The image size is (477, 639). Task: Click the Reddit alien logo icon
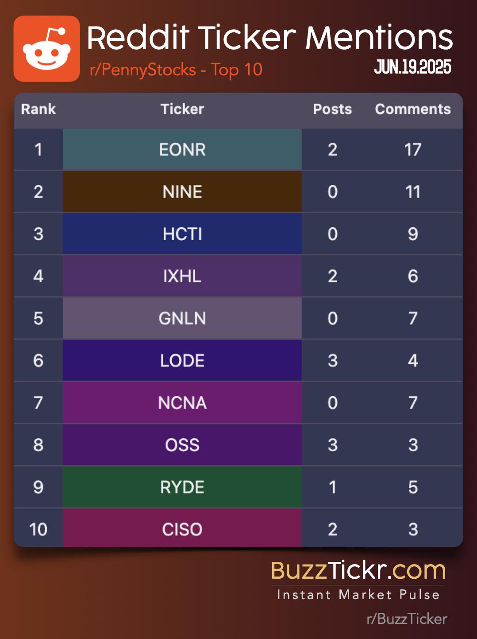(46, 49)
